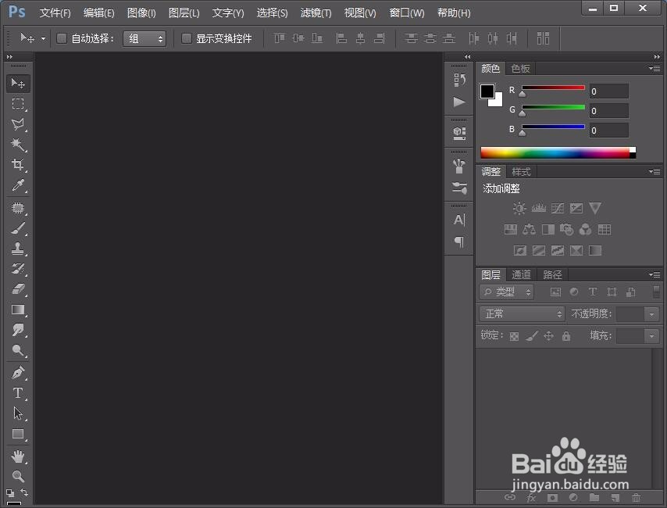Select the Polygonal Lasso tool
Screen dimensions: 667x508
tap(18, 124)
